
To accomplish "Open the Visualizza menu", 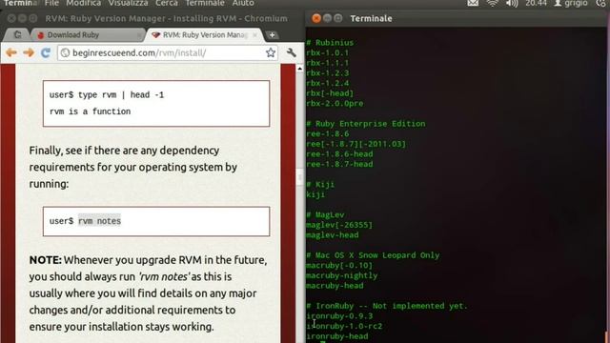I will pyautogui.click(x=128, y=4).
